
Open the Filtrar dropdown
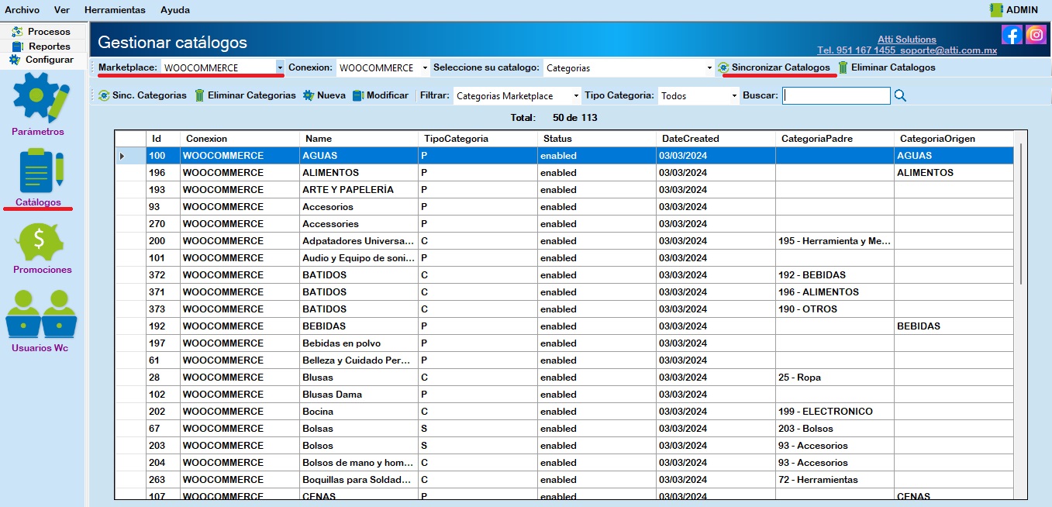pyautogui.click(x=576, y=96)
